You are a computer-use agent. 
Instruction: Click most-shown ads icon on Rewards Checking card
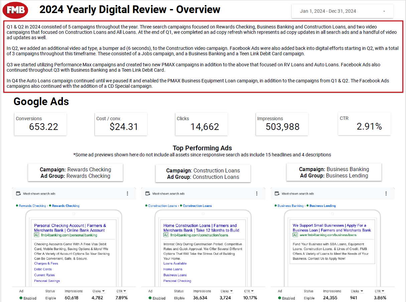[18, 194]
